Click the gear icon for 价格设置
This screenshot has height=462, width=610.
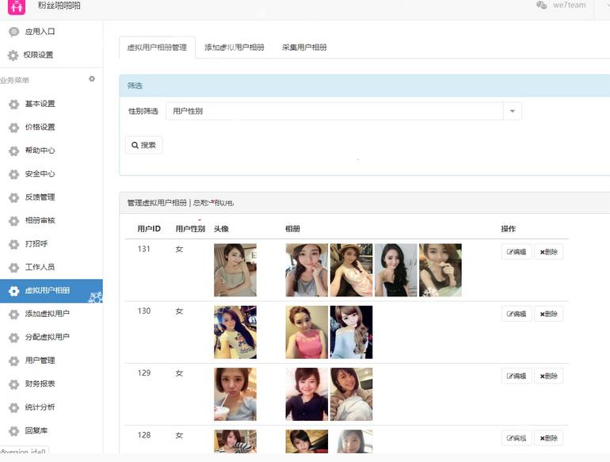tap(13, 128)
